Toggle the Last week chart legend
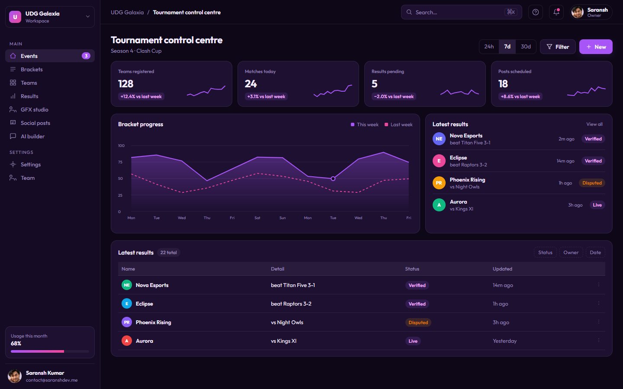This screenshot has height=389, width=623. coord(398,124)
